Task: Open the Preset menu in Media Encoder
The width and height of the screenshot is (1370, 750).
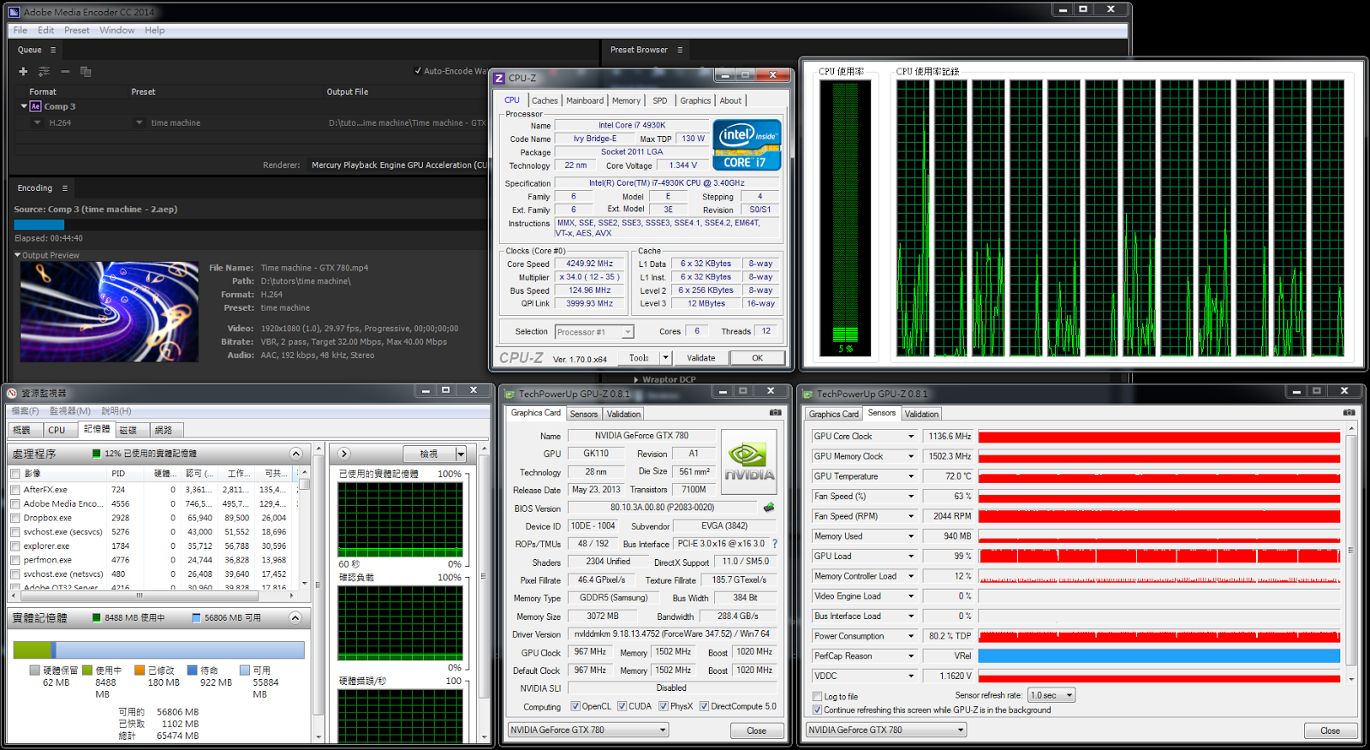Action: 76,30
